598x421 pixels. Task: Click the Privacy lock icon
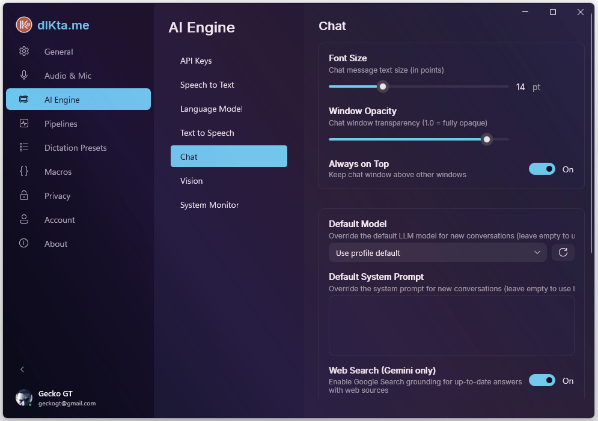coord(24,195)
